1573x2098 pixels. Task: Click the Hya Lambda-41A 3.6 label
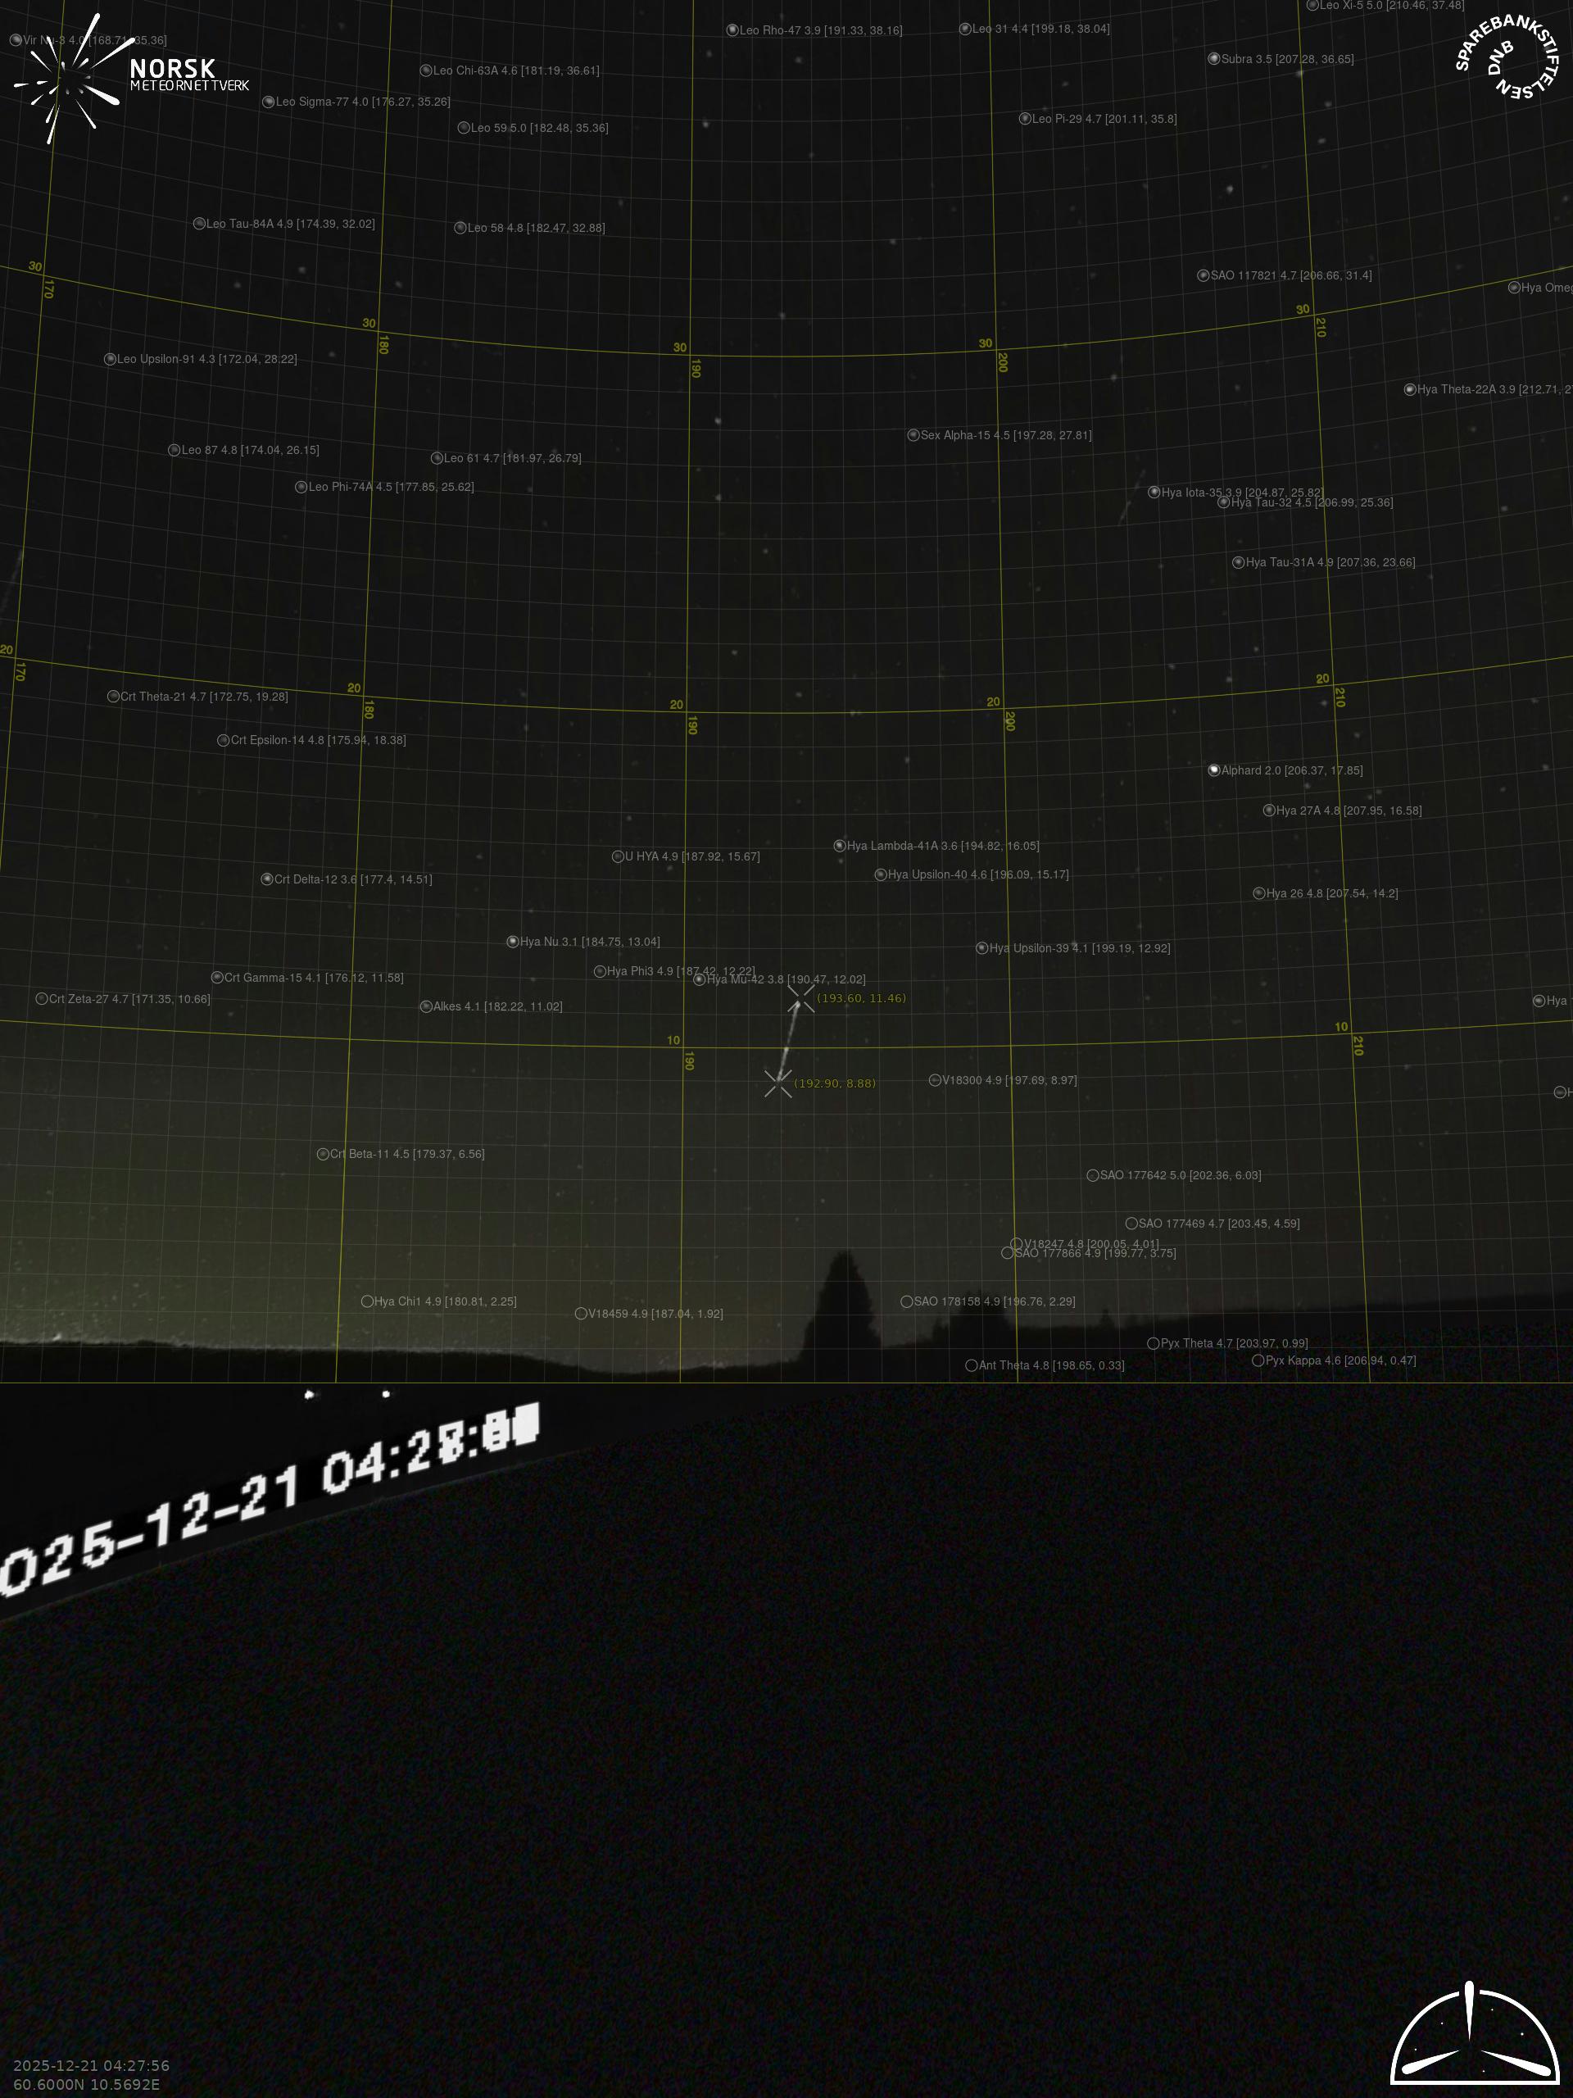[x=942, y=846]
